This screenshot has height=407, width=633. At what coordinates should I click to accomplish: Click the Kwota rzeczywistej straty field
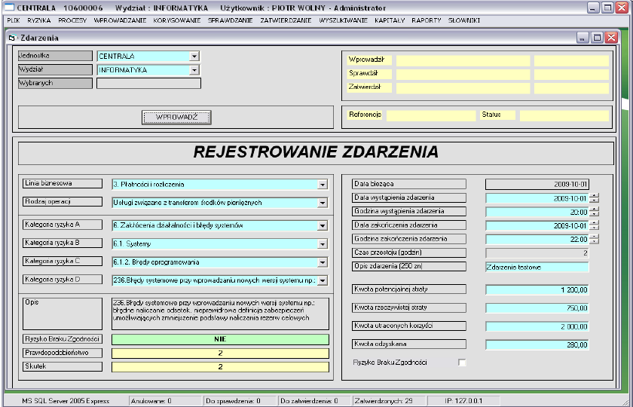click(537, 308)
